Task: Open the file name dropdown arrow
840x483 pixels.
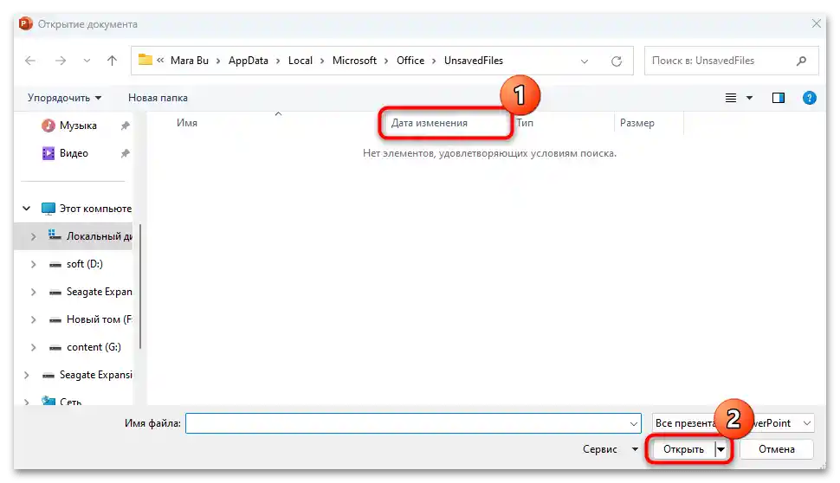Action: click(634, 423)
